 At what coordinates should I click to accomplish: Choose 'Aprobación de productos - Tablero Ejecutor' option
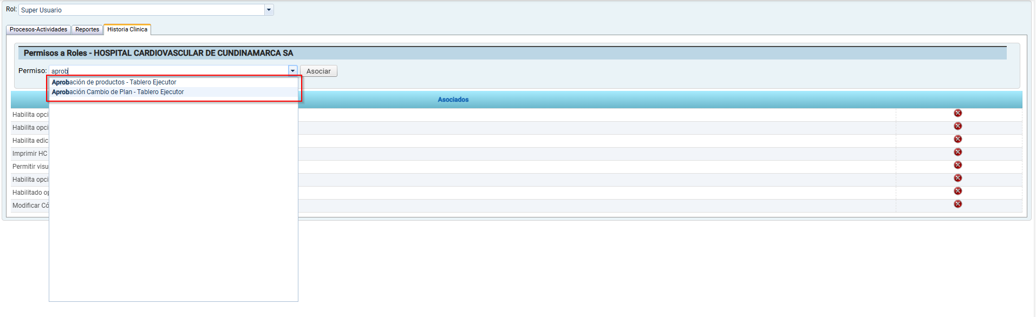[x=114, y=82]
